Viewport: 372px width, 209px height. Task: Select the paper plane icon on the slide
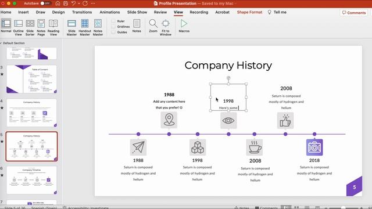pos(138,147)
